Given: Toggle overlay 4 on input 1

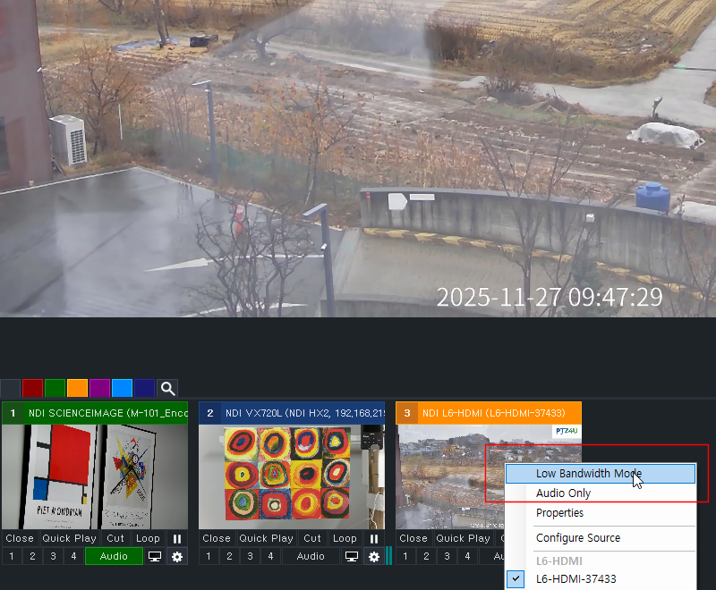Looking at the screenshot, I should coord(73,557).
